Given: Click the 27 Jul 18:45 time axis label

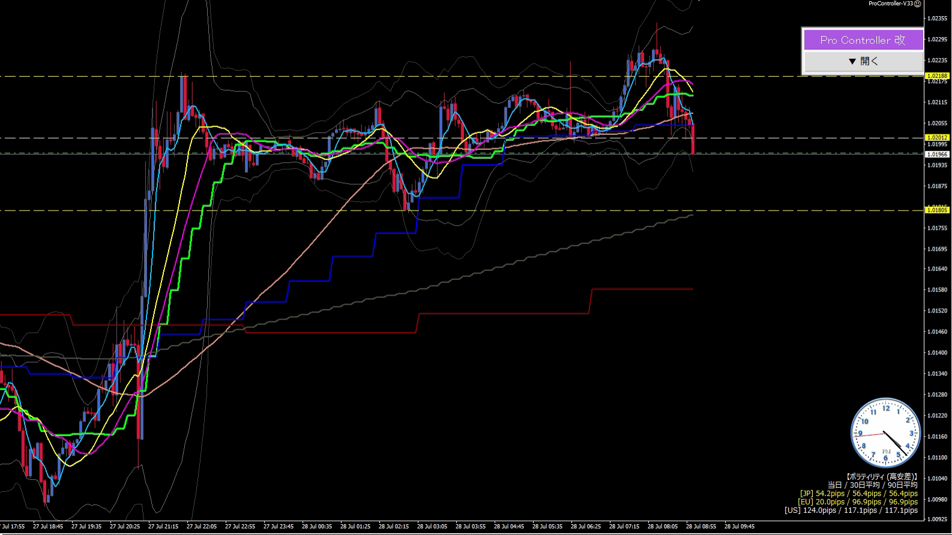Looking at the screenshot, I should pyautogui.click(x=48, y=527).
